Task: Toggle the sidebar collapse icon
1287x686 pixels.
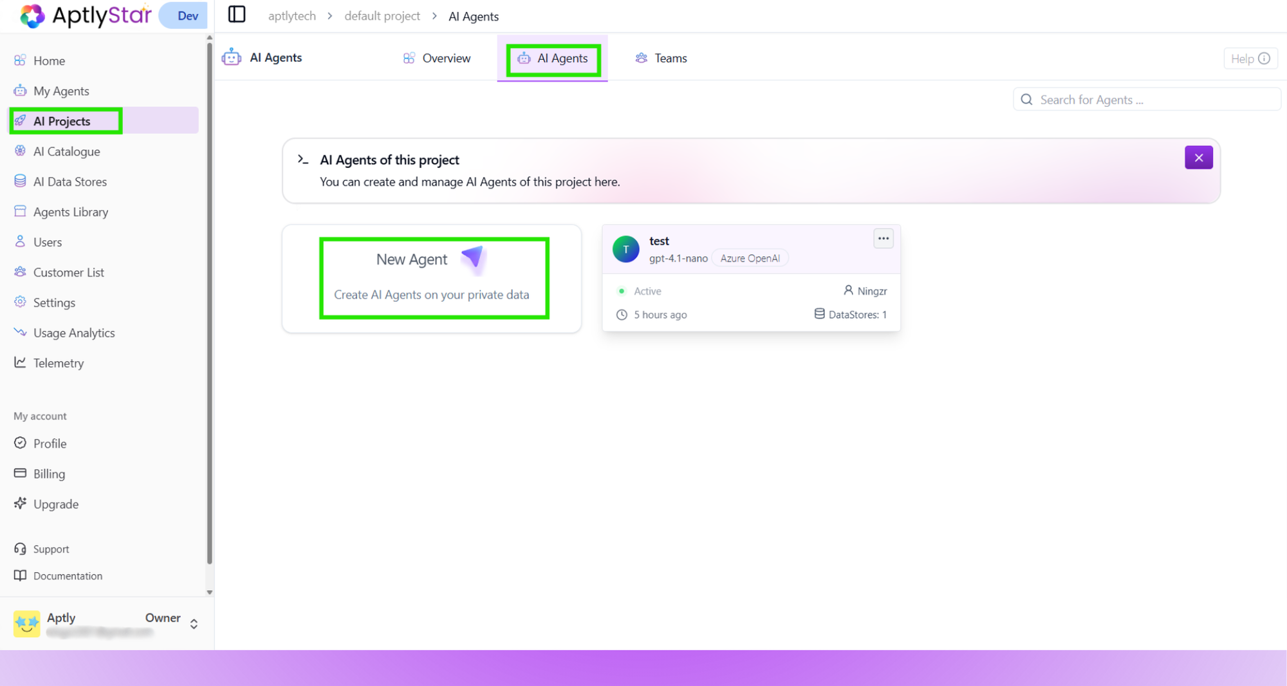Action: [237, 14]
